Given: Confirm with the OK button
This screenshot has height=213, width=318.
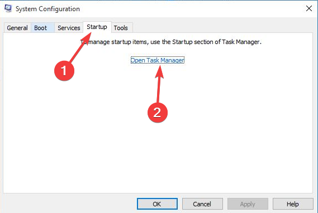Looking at the screenshot, I should (x=157, y=204).
